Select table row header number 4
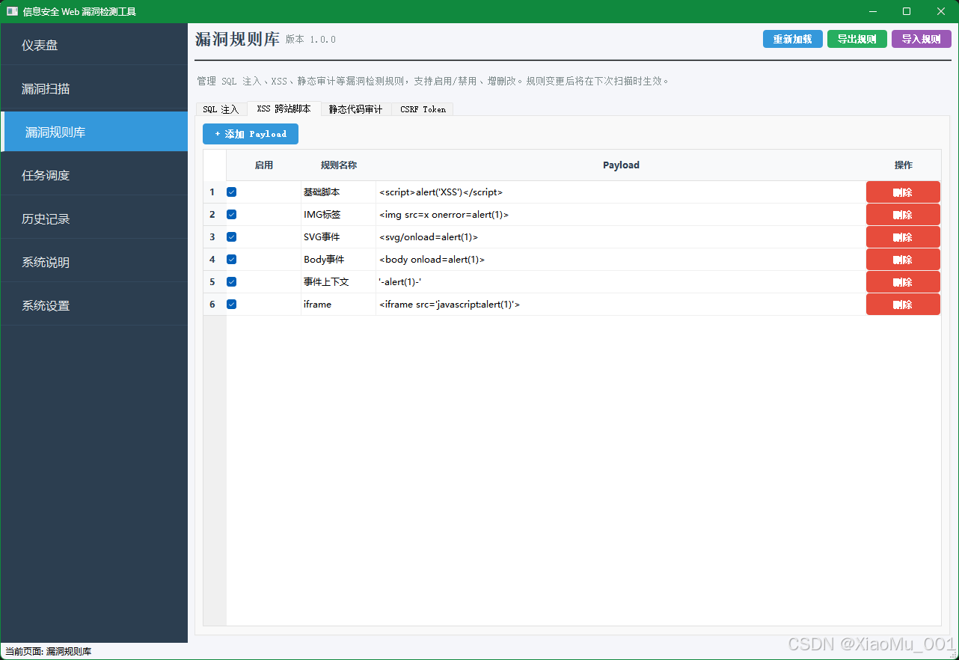Image resolution: width=959 pixels, height=660 pixels. tap(215, 260)
